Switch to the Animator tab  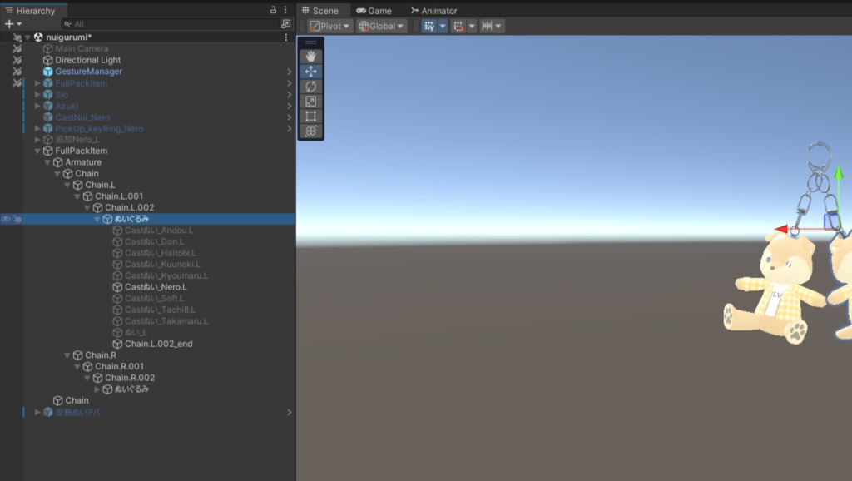point(433,10)
